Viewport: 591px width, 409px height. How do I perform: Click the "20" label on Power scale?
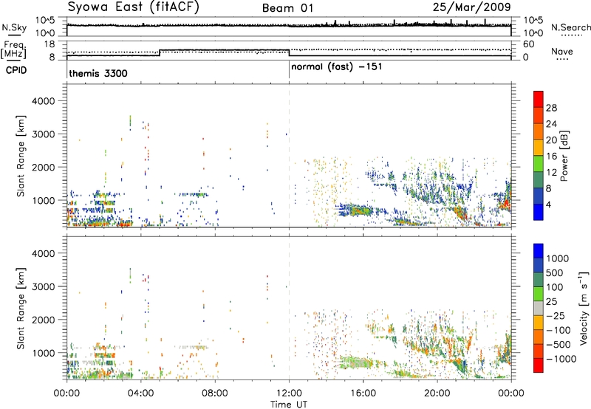point(551,140)
